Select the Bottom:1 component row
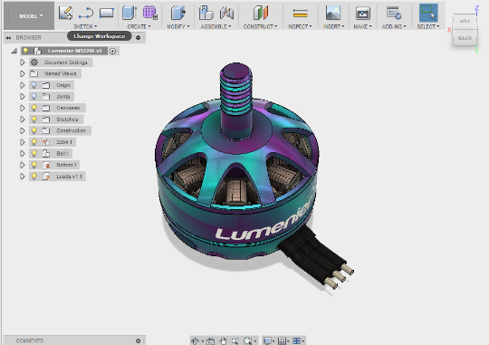The width and height of the screenshot is (489, 345). tap(54, 165)
